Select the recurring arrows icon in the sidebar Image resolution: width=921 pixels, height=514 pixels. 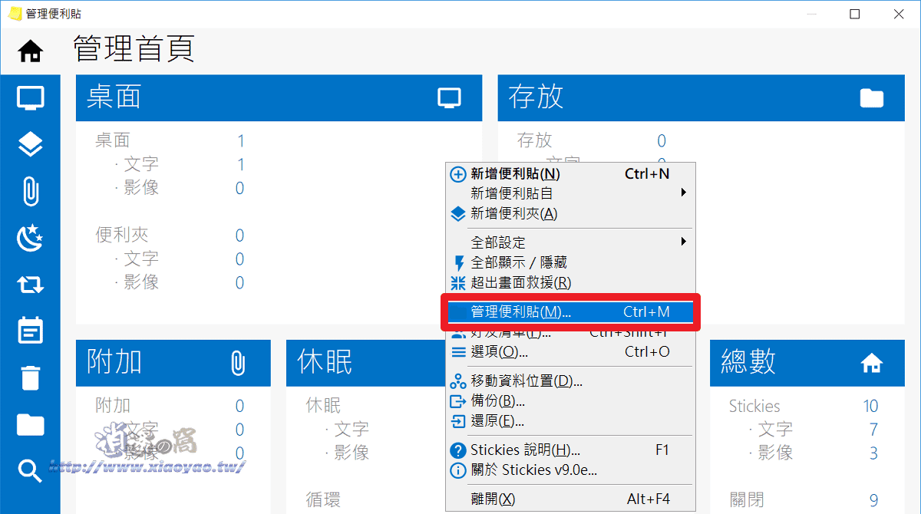31,285
